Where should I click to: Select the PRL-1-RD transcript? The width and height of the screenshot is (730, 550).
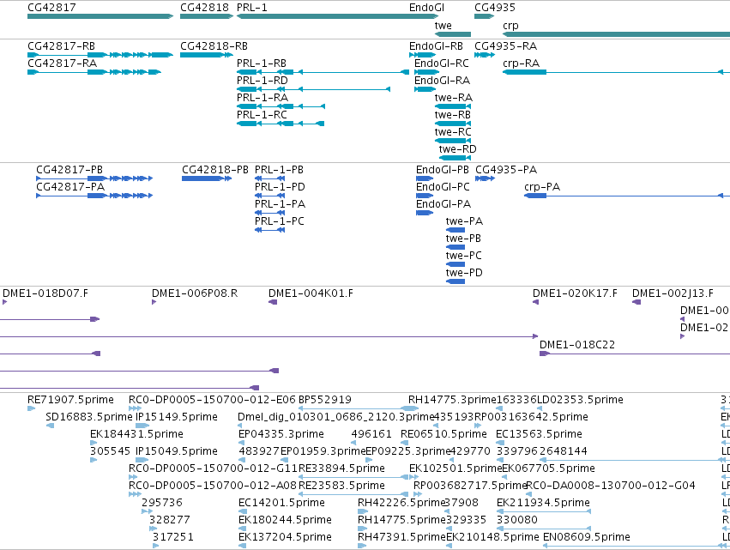pos(313,89)
